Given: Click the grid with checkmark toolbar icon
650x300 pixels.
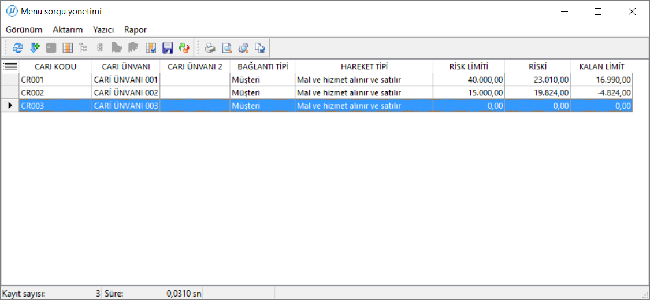Looking at the screenshot, I should click(x=151, y=48).
